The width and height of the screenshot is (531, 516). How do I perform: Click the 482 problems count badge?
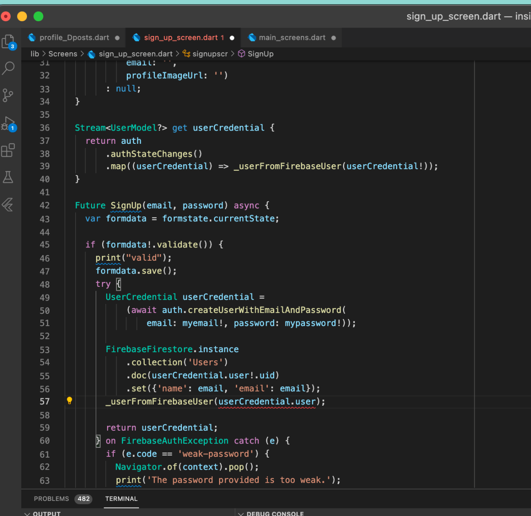point(84,499)
